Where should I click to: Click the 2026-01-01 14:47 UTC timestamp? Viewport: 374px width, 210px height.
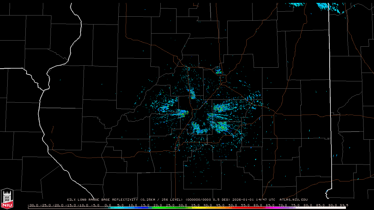coord(254,200)
